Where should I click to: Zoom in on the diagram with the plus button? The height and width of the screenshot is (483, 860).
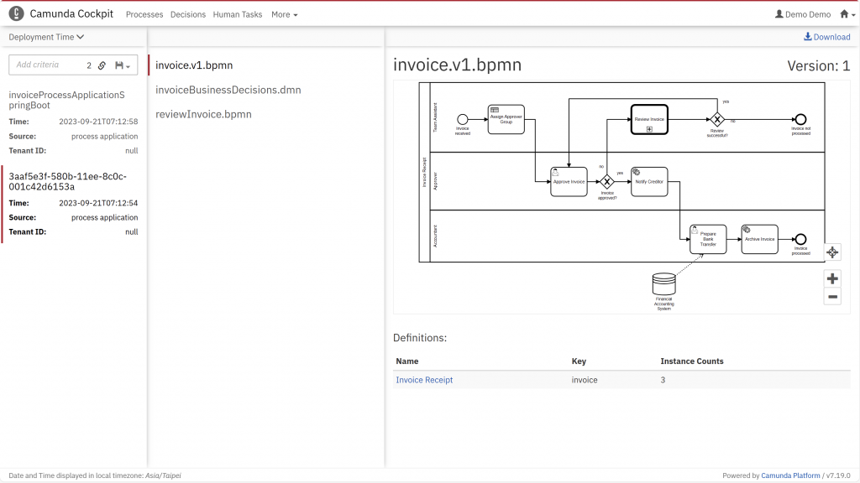click(832, 278)
